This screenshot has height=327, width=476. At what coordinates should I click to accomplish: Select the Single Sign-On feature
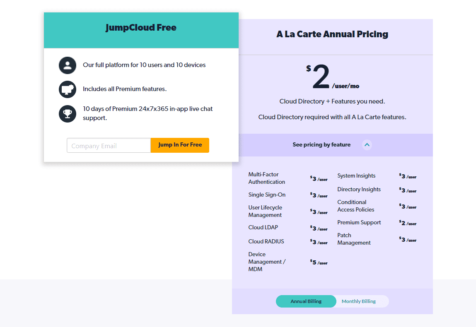click(x=267, y=195)
